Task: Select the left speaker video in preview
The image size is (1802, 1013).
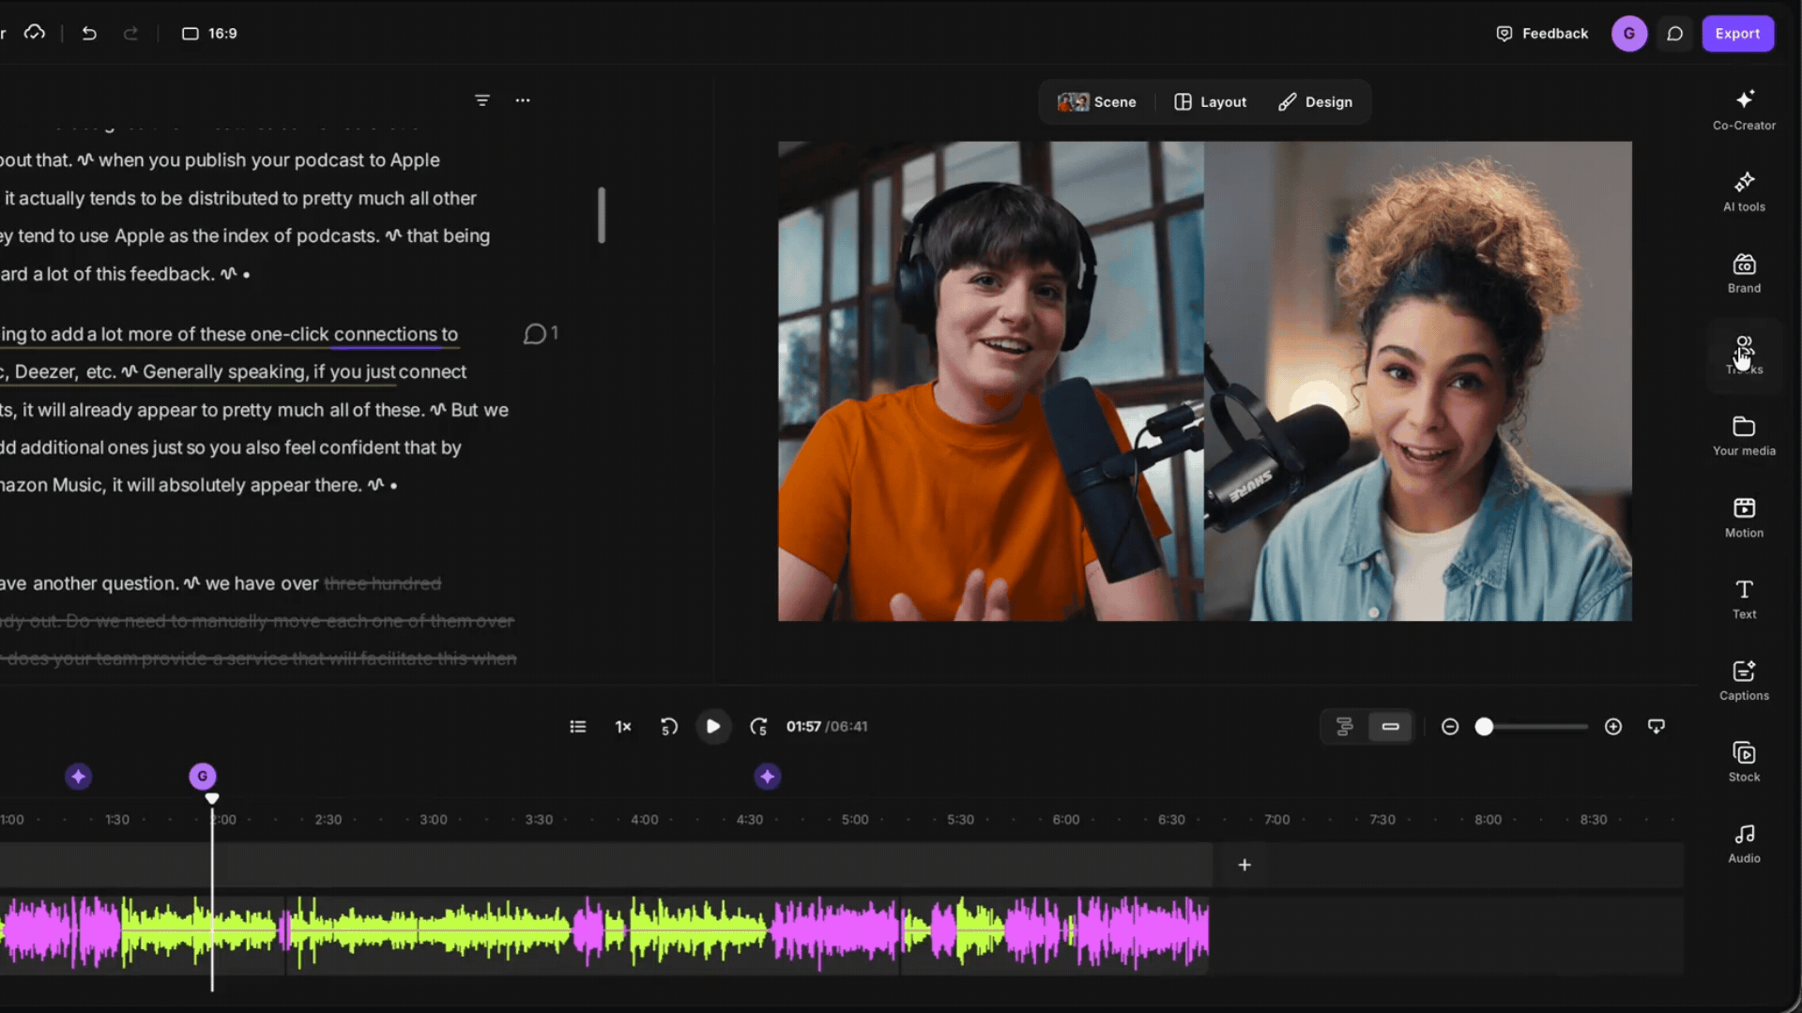Action: (991, 381)
